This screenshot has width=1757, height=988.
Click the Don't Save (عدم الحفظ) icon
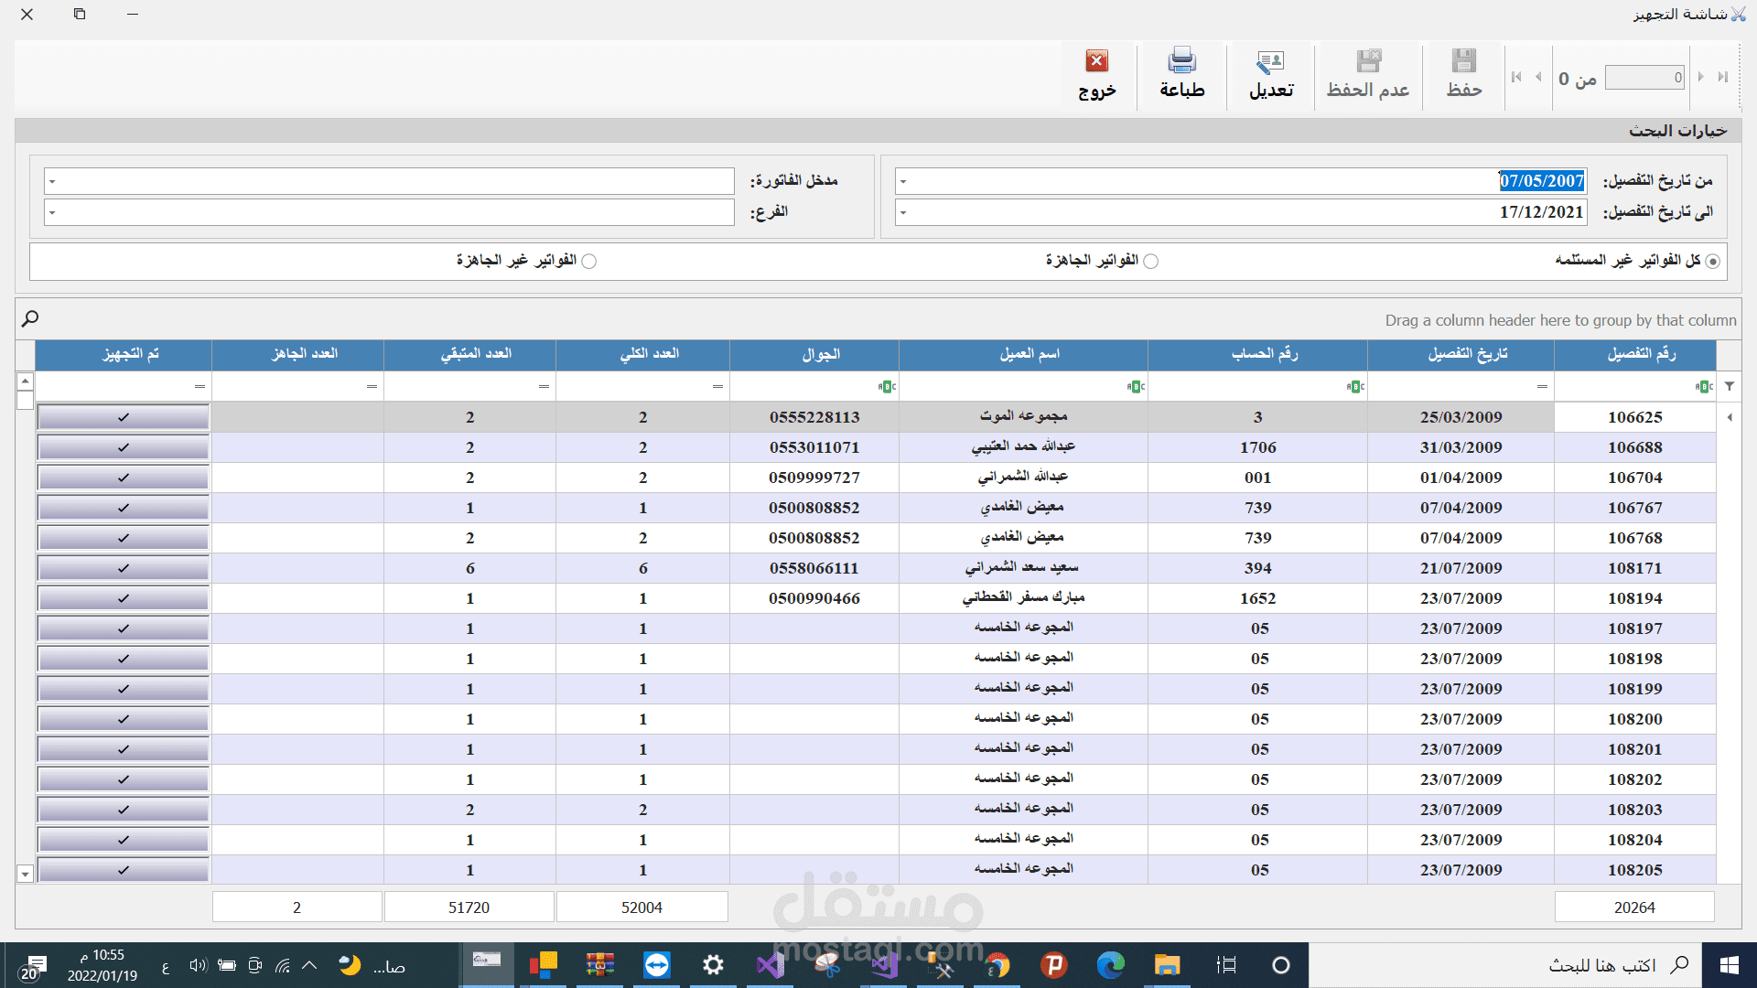[x=1368, y=62]
